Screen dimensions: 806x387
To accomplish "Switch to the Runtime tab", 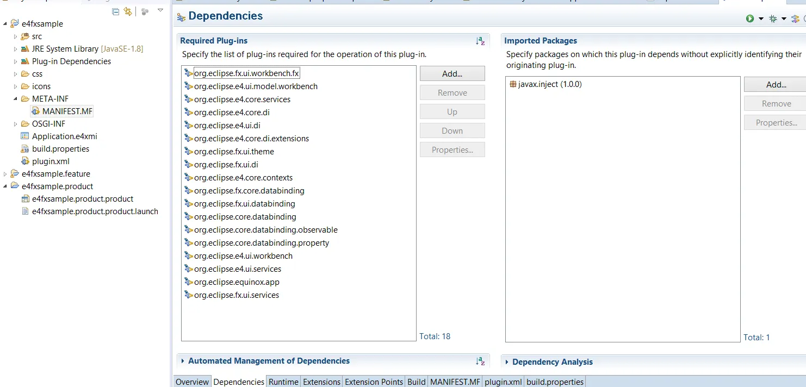I will [x=283, y=382].
